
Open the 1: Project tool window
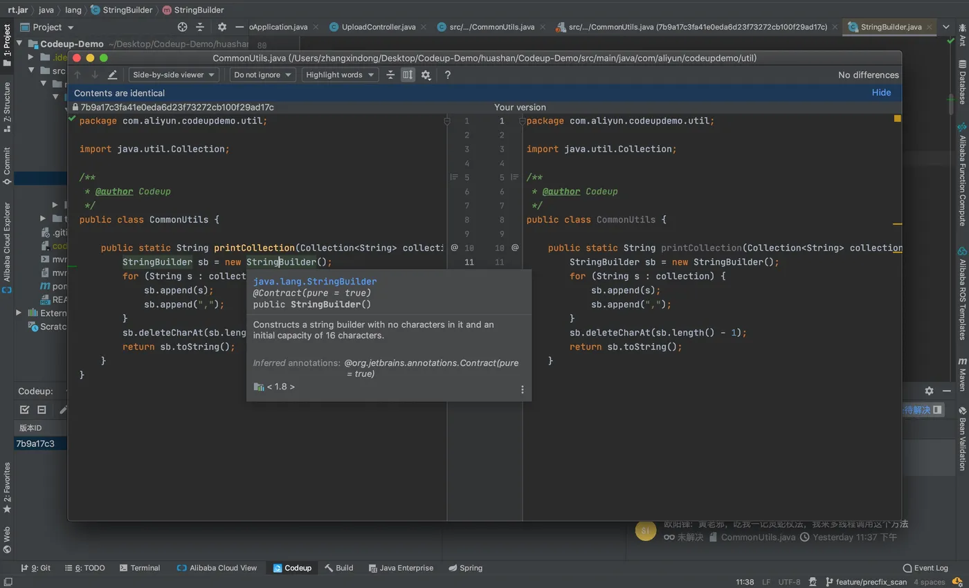click(7, 45)
